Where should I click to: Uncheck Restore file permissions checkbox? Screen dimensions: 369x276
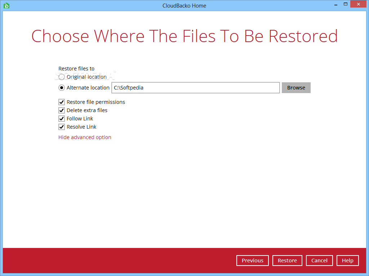pos(61,102)
